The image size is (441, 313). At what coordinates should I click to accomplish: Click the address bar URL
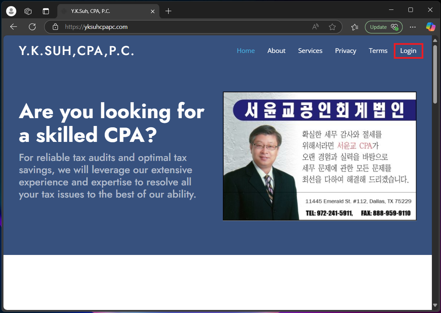pos(96,27)
